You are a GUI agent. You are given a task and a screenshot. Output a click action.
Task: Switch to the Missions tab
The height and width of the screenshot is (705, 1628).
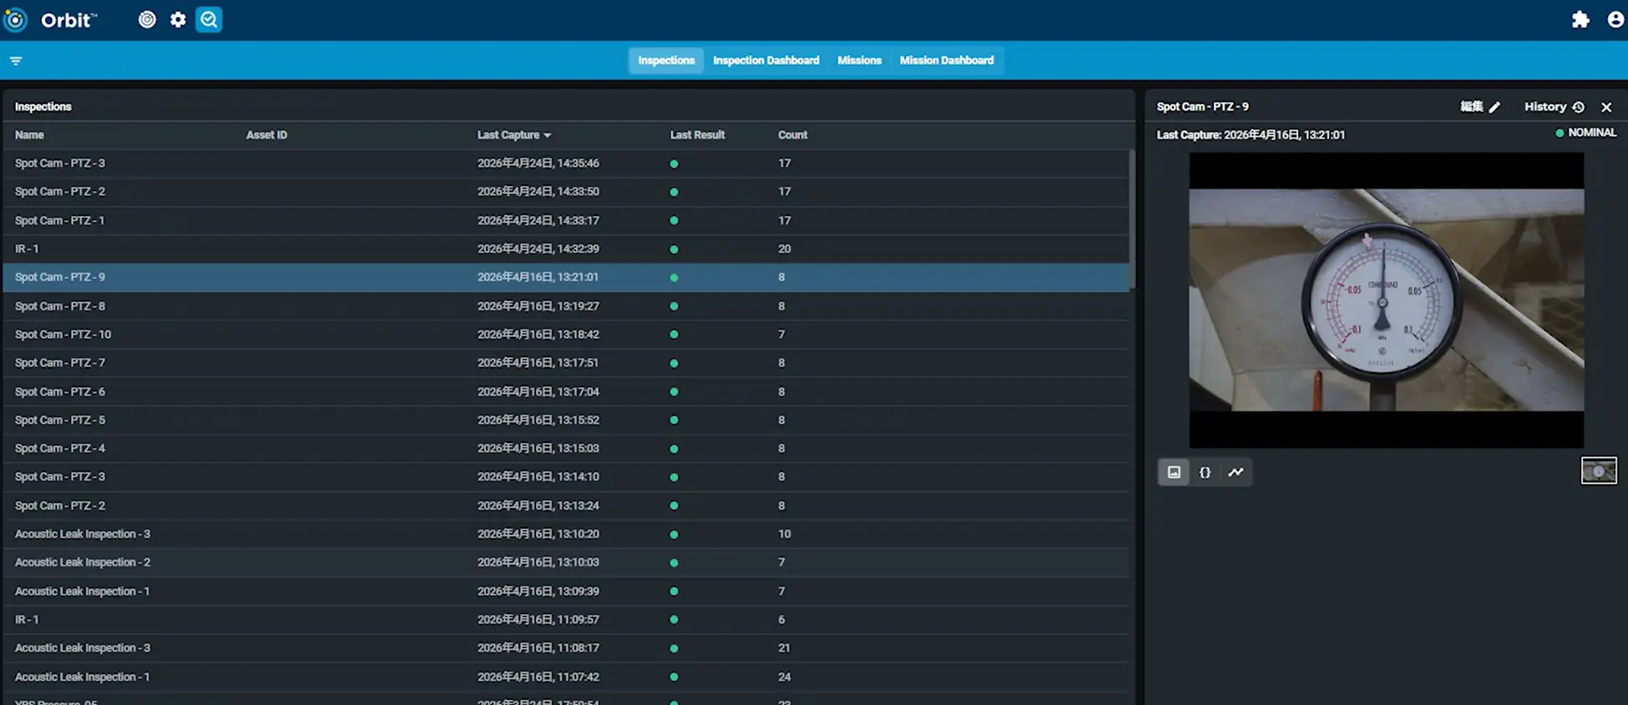[859, 60]
